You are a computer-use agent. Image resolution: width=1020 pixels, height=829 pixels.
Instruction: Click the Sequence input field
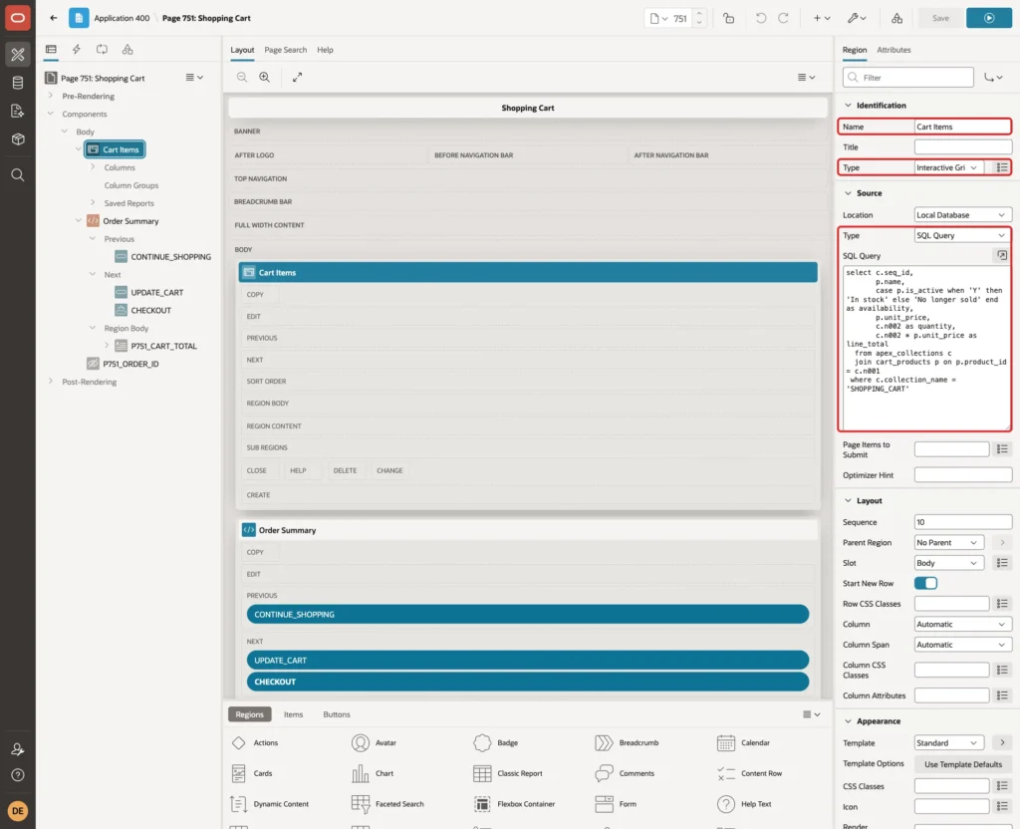(x=963, y=522)
